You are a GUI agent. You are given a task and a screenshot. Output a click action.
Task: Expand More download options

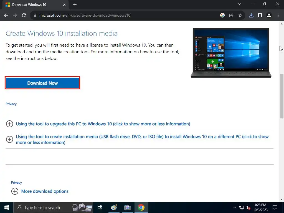tap(40, 191)
